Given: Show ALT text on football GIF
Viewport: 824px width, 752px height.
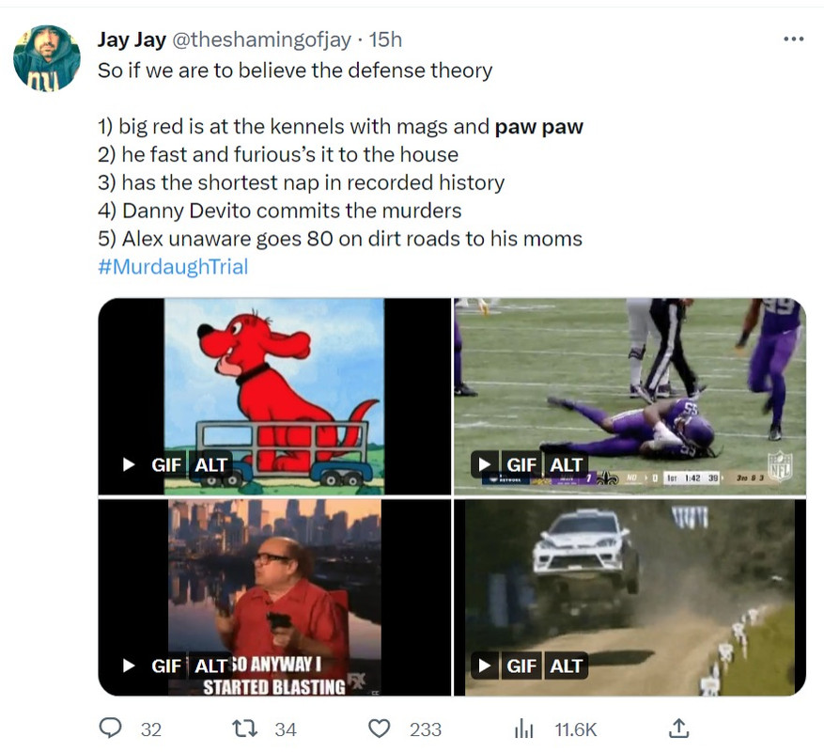Looking at the screenshot, I should (x=566, y=465).
